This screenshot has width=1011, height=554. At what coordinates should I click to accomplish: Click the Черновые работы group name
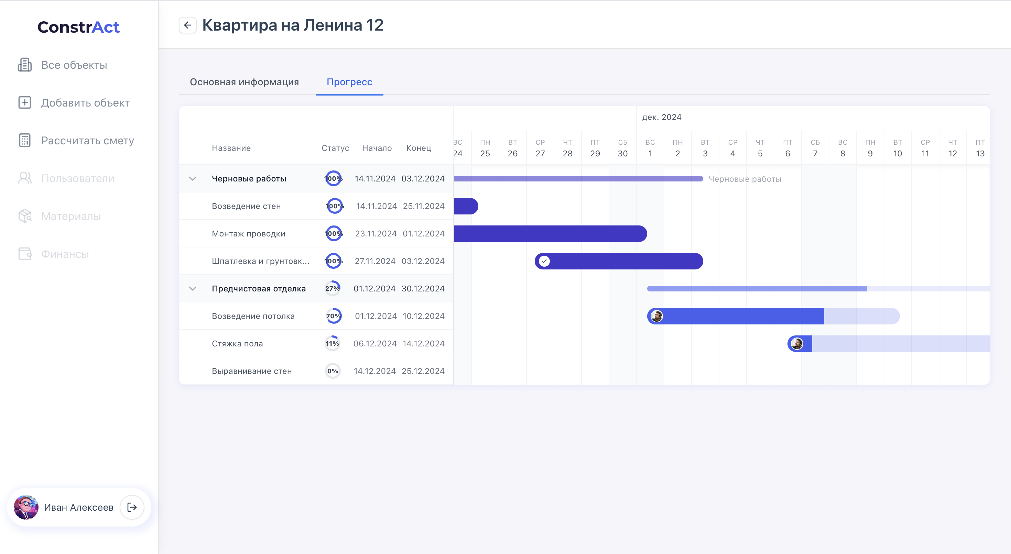click(x=249, y=178)
